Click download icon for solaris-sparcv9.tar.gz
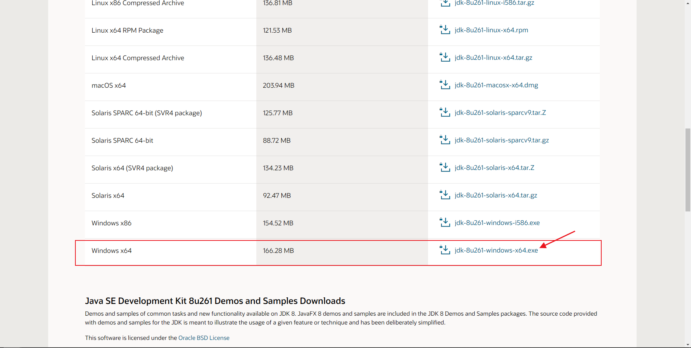The width and height of the screenshot is (691, 348). [x=445, y=140]
